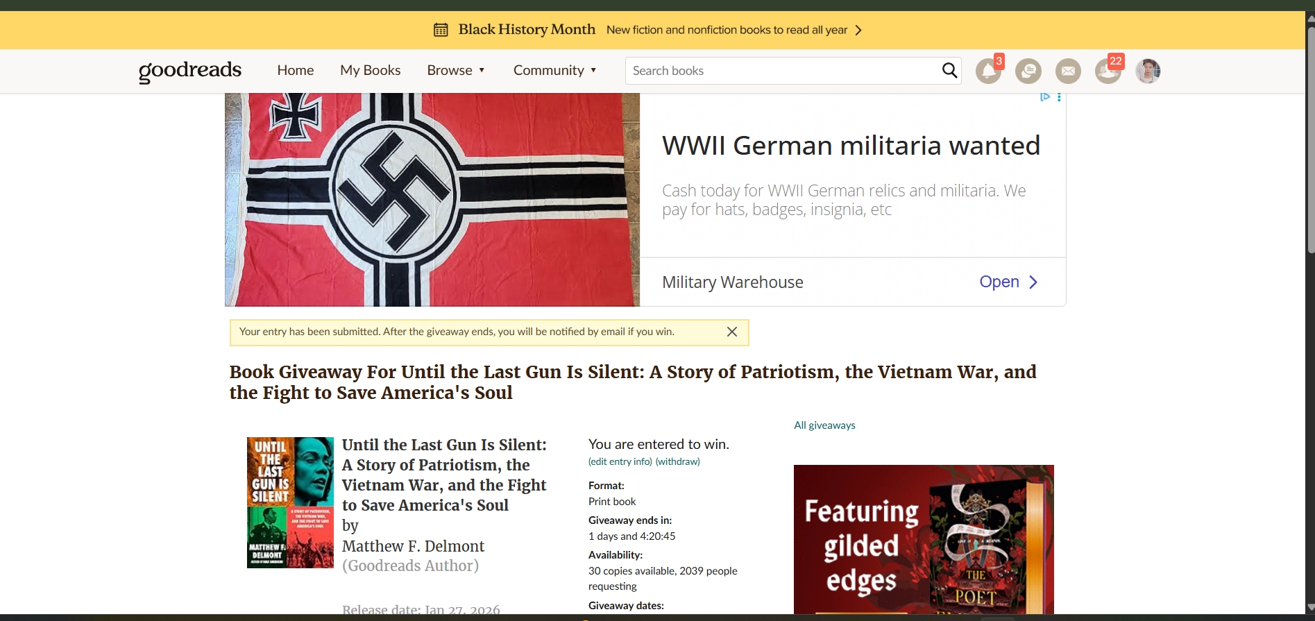Open the ad options three-dot menu
This screenshot has height=621, width=1315.
click(1059, 97)
